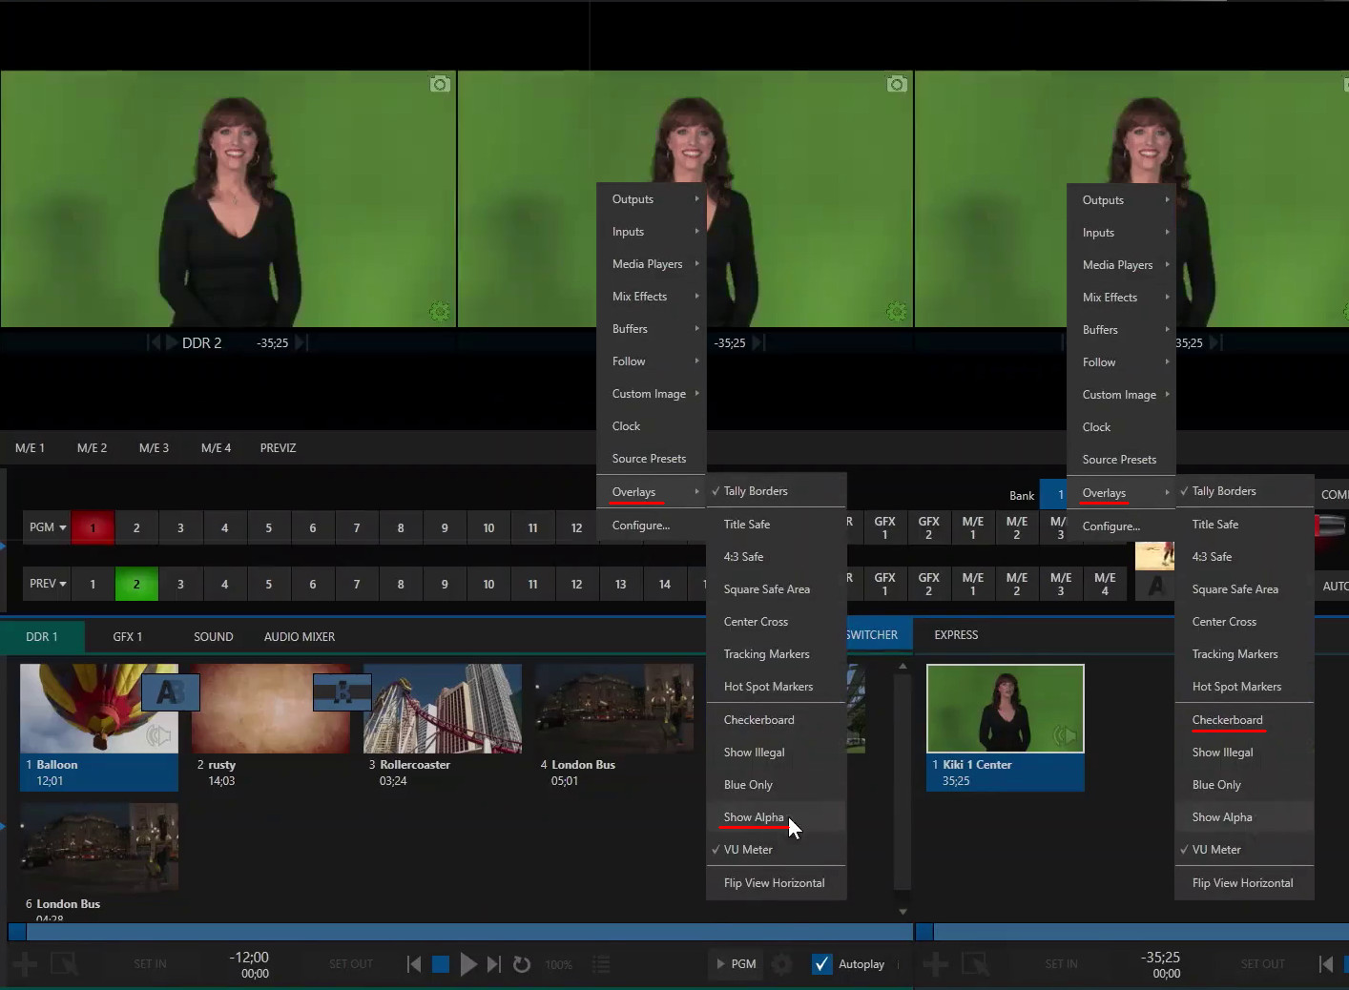Switch to the M/E 2 tab
Screen dimensions: 1349x990
coord(92,447)
